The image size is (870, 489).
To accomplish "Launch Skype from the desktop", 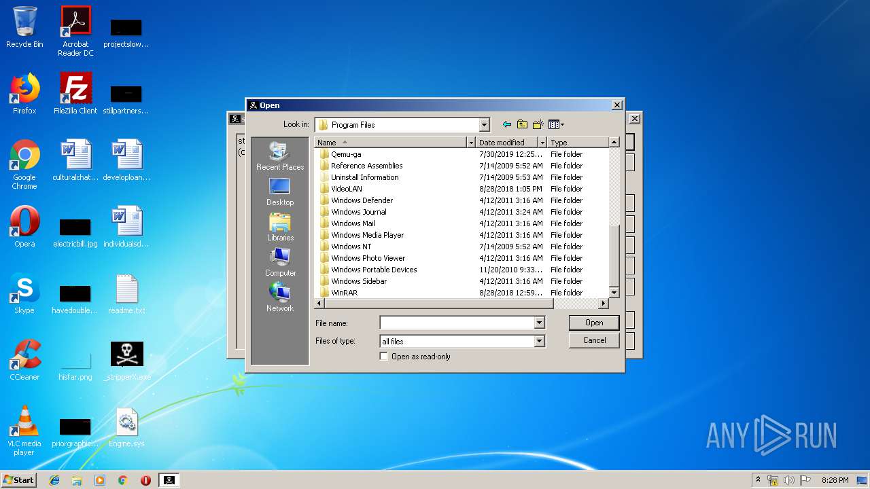I will click(24, 293).
